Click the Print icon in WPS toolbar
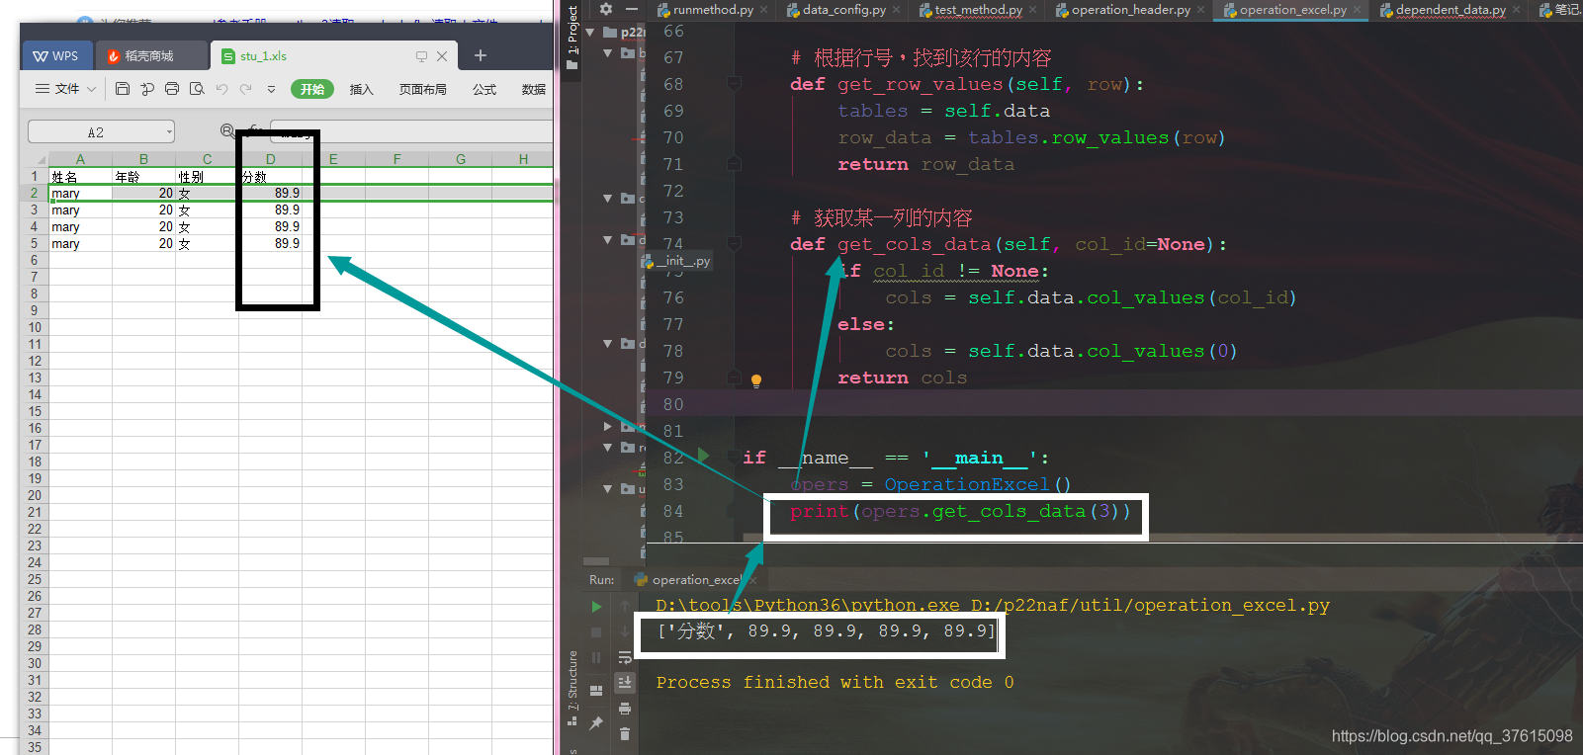The image size is (1583, 755). coord(172,89)
